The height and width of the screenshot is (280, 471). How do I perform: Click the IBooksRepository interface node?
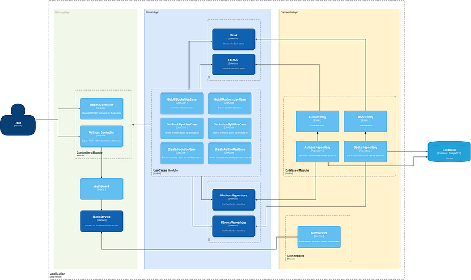tap(233, 226)
